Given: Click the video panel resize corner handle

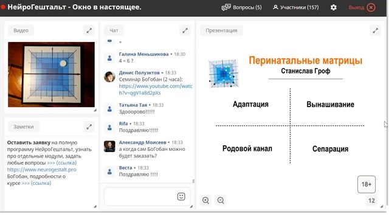Looking at the screenshot, I should tap(95, 110).
